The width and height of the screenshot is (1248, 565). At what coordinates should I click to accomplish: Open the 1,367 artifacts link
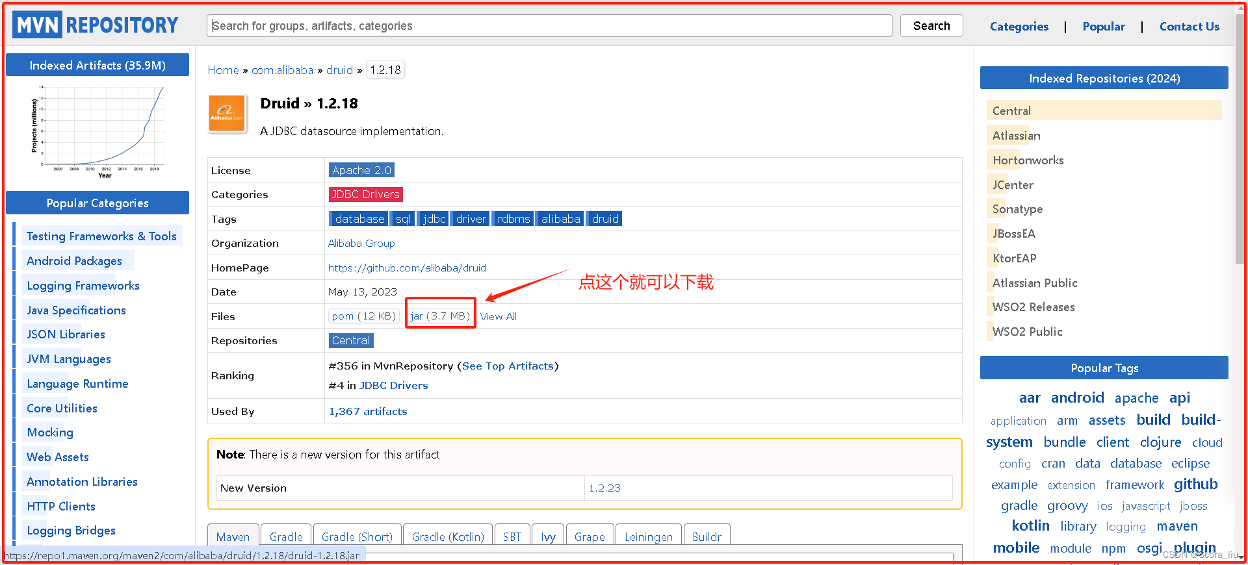click(368, 412)
